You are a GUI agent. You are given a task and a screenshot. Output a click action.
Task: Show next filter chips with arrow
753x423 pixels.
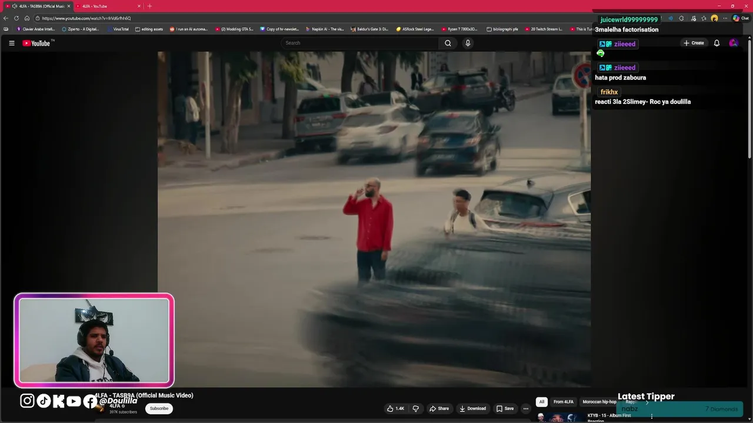tap(647, 402)
